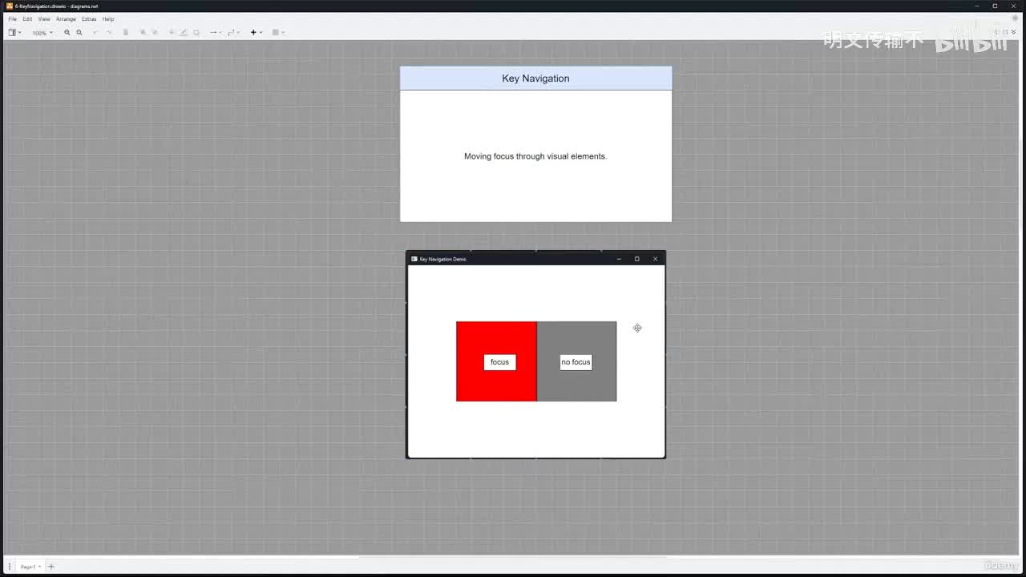The image size is (1026, 577).
Task: Open the insert plus dropdown
Action: pos(256,33)
